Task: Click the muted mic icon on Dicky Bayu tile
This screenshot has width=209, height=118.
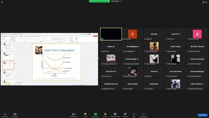Action: [145, 89]
